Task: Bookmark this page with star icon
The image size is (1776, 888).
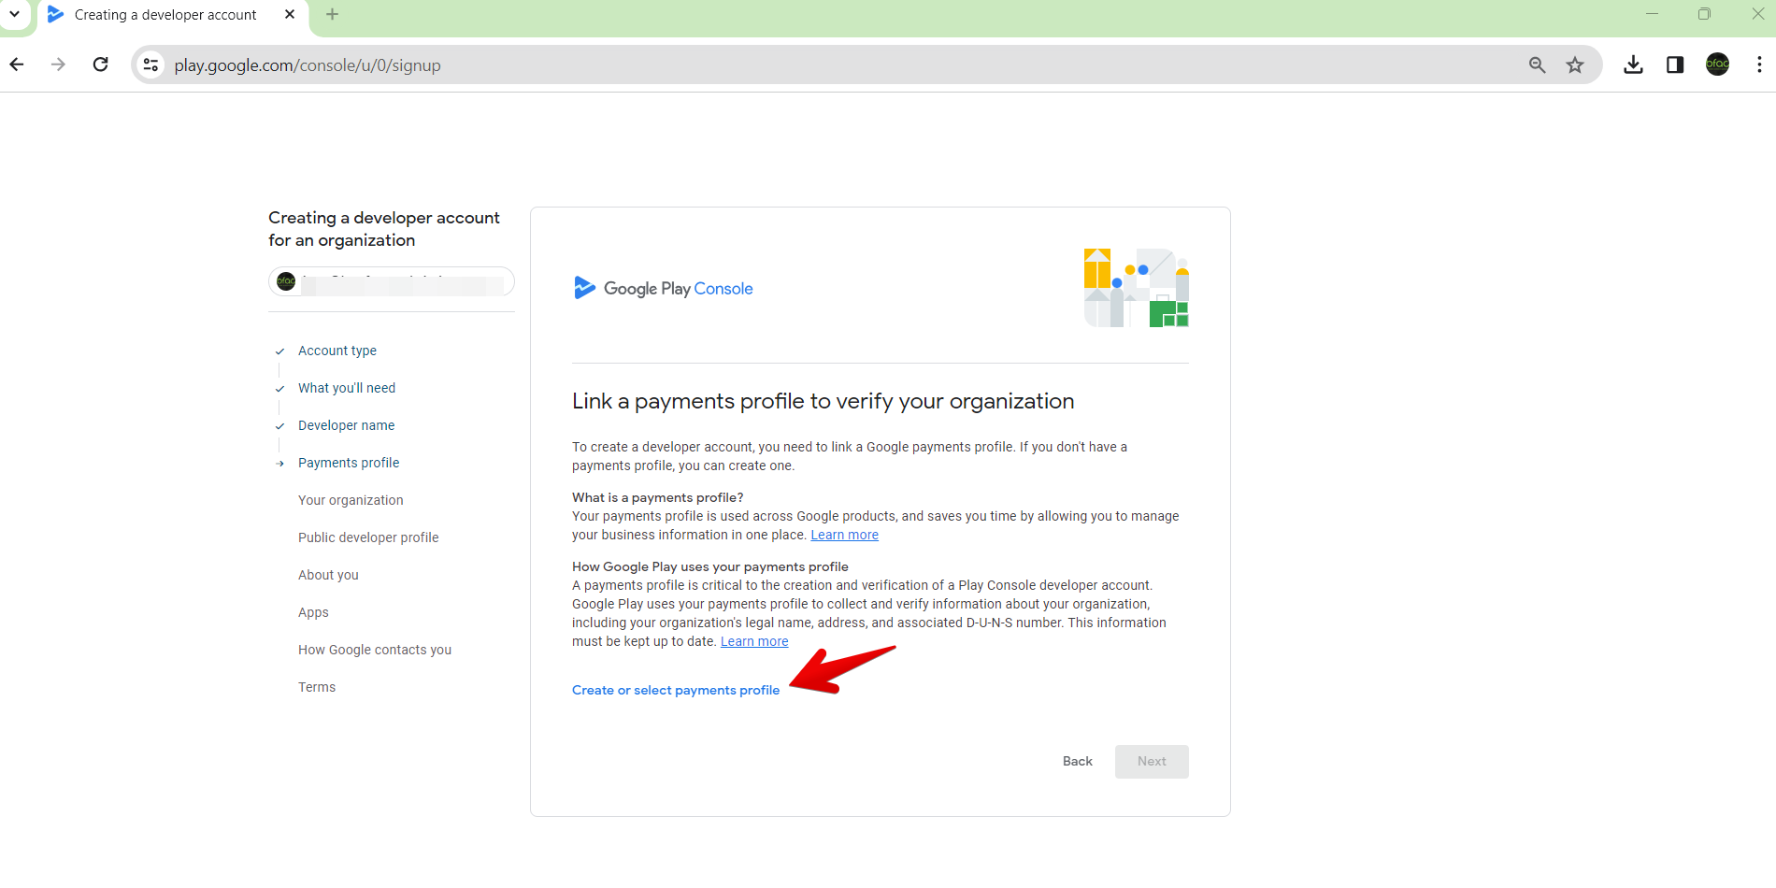Action: (1575, 64)
